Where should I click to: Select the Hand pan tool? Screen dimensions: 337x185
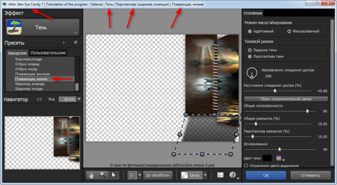tap(91, 175)
